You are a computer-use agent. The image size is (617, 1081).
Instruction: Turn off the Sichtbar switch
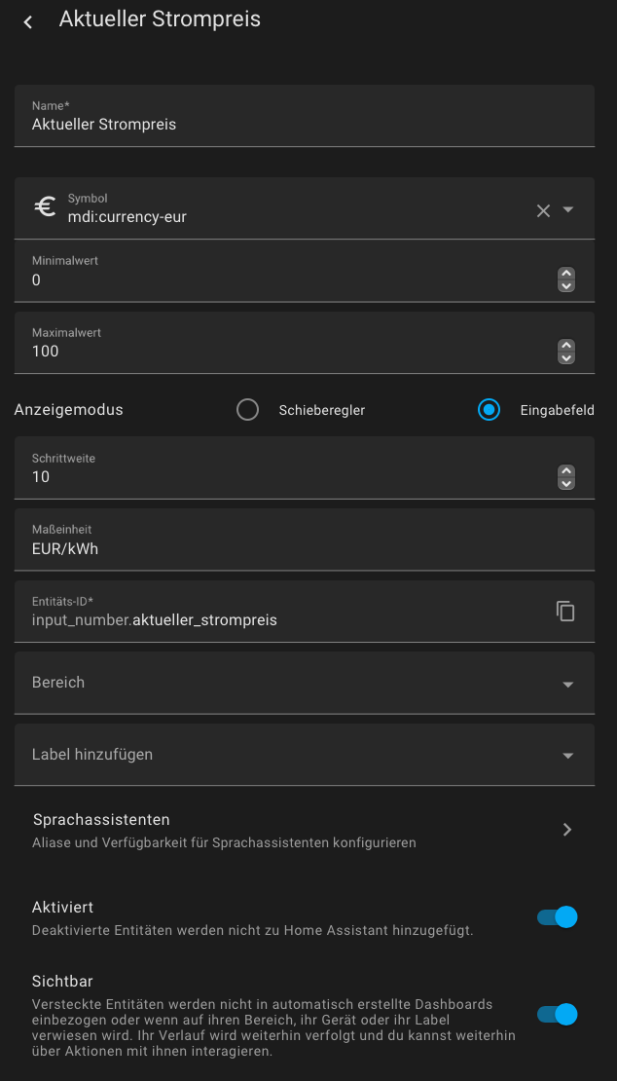(557, 1014)
